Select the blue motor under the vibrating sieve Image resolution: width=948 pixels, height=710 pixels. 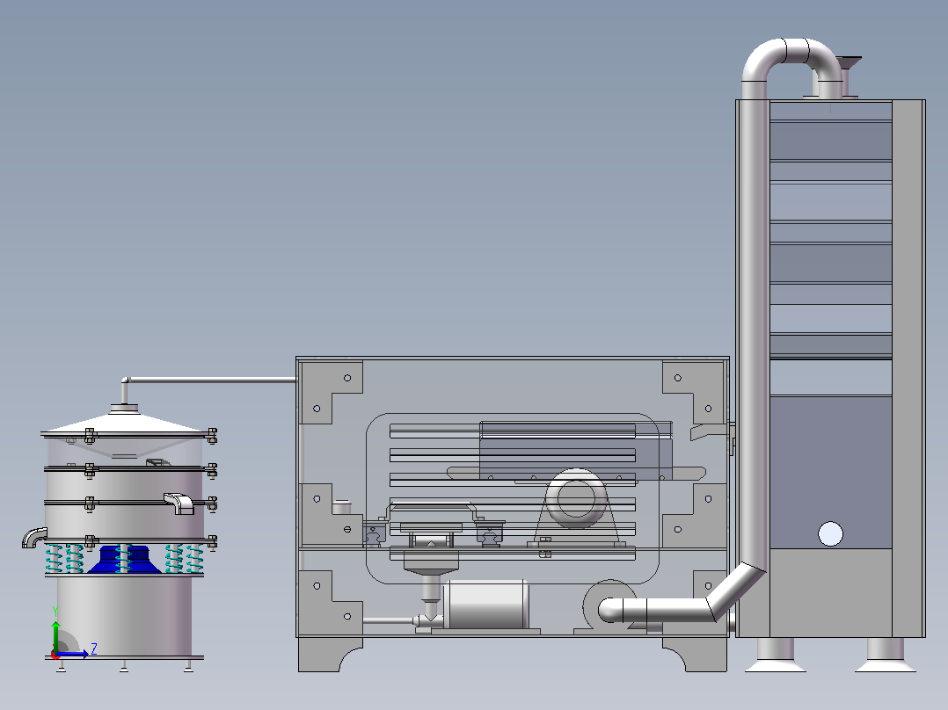coord(125,560)
